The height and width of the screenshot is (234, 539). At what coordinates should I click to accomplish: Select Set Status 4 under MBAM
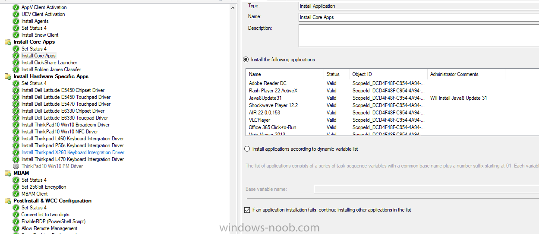[x=34, y=180]
